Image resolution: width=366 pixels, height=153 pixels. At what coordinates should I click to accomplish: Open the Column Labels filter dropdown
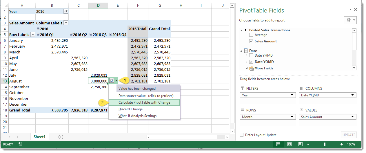(66, 23)
